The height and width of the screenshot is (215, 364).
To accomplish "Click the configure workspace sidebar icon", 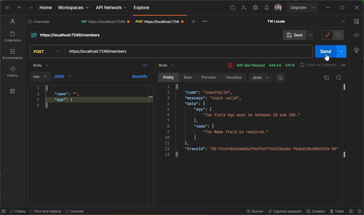I will coord(13,91).
